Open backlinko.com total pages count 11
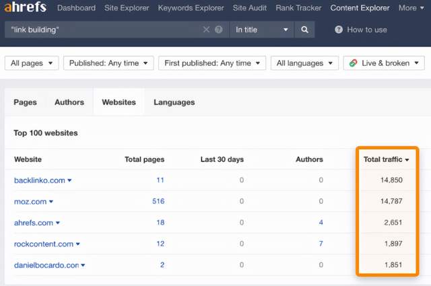Screen dimensions: 431x286 (160, 180)
